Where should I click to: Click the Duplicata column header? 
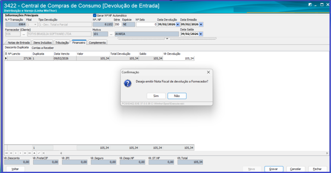pyautogui.click(x=43, y=54)
